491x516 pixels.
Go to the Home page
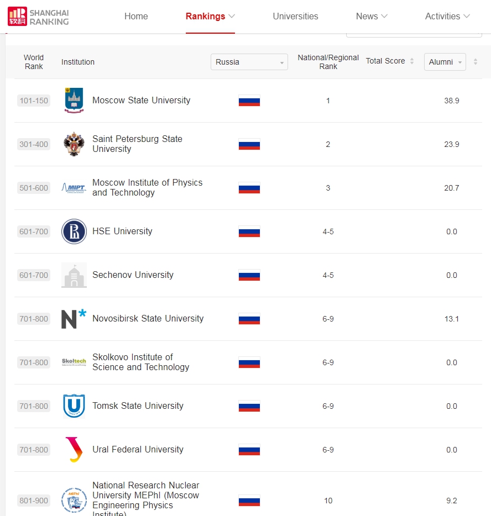pyautogui.click(x=136, y=16)
